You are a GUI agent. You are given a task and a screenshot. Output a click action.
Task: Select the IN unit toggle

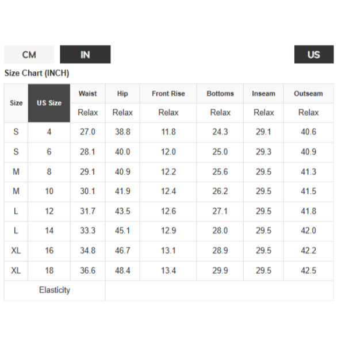(85, 55)
